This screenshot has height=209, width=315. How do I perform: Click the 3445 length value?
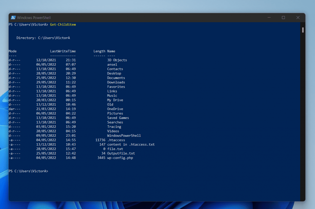point(101,158)
